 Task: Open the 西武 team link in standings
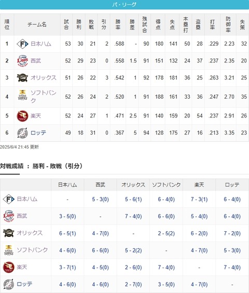pos(36,61)
